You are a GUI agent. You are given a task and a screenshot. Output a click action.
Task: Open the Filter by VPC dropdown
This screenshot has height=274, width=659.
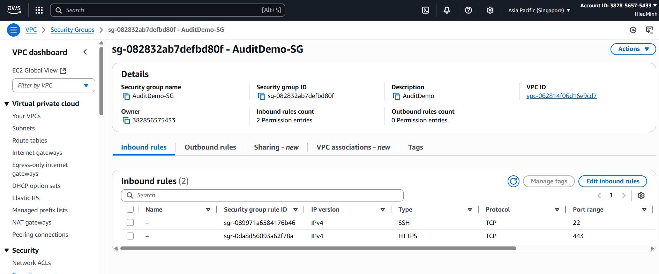54,85
